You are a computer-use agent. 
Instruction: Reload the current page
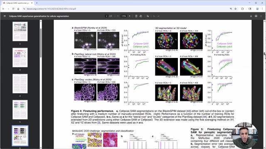[13, 9]
